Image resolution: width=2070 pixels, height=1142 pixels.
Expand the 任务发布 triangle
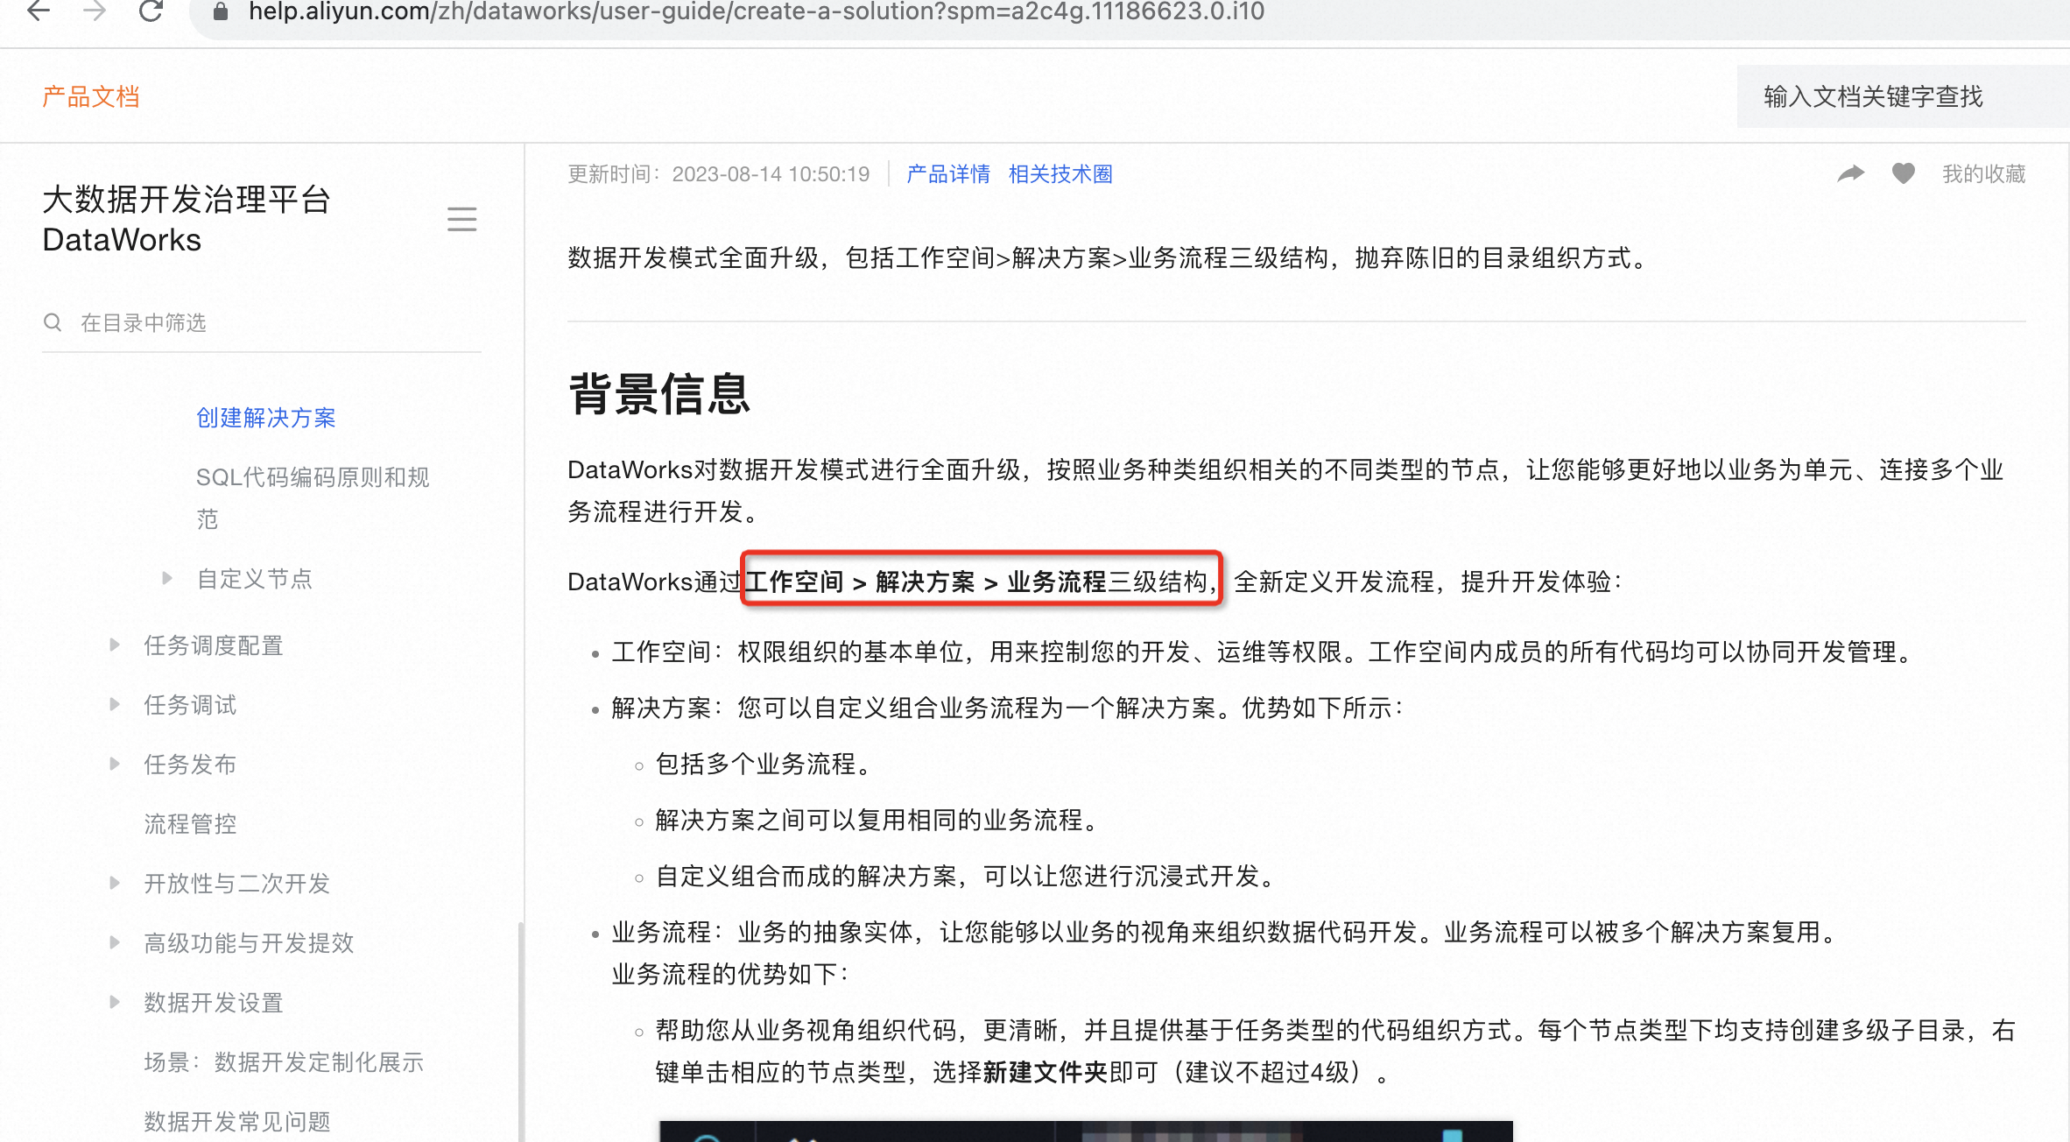[x=114, y=764]
